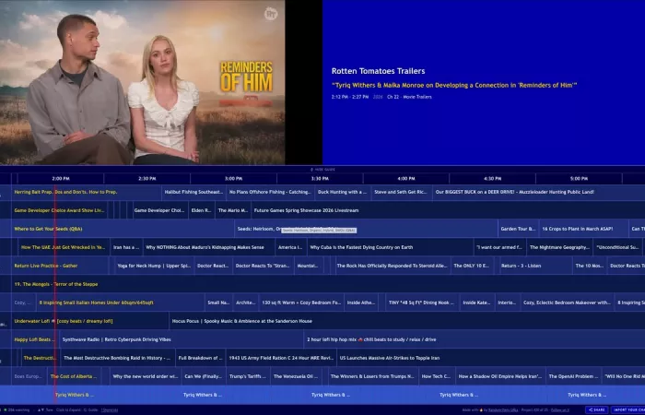Viewport: 645px width, 415px height.
Task: Select 'Our BIGGEST BUCK on a DEER DRIVE!' program
Action: 539,192
